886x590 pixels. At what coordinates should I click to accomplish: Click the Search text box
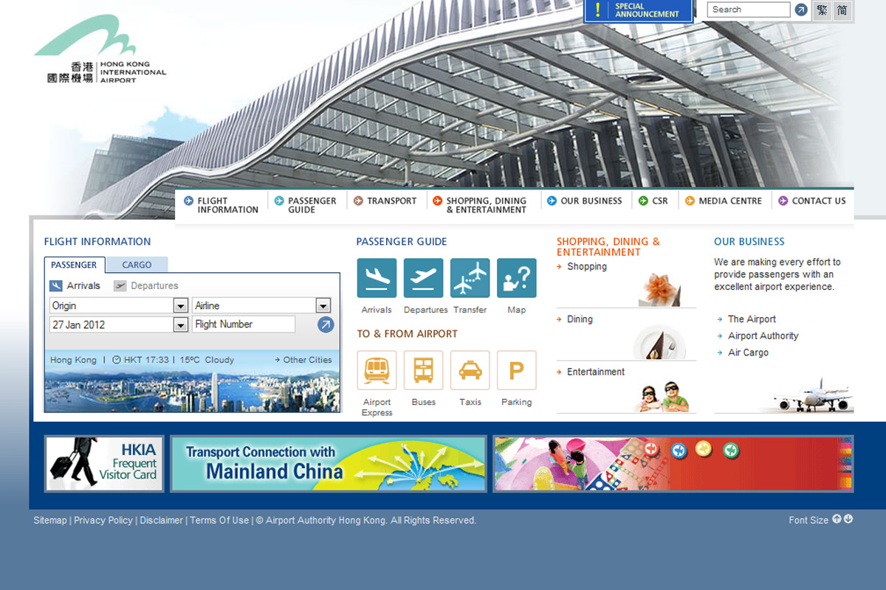[749, 10]
